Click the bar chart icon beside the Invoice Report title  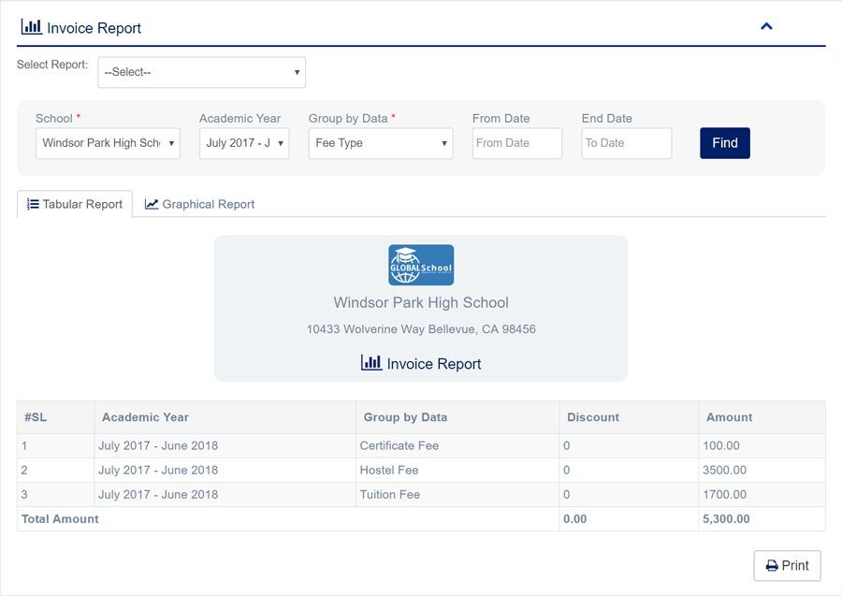pos(31,26)
